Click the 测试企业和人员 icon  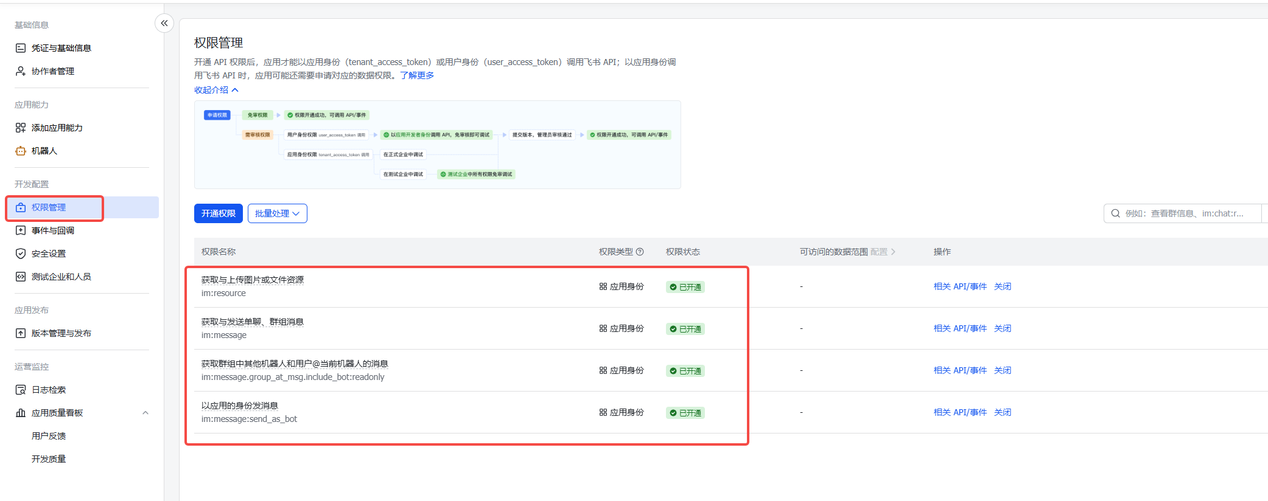[21, 277]
